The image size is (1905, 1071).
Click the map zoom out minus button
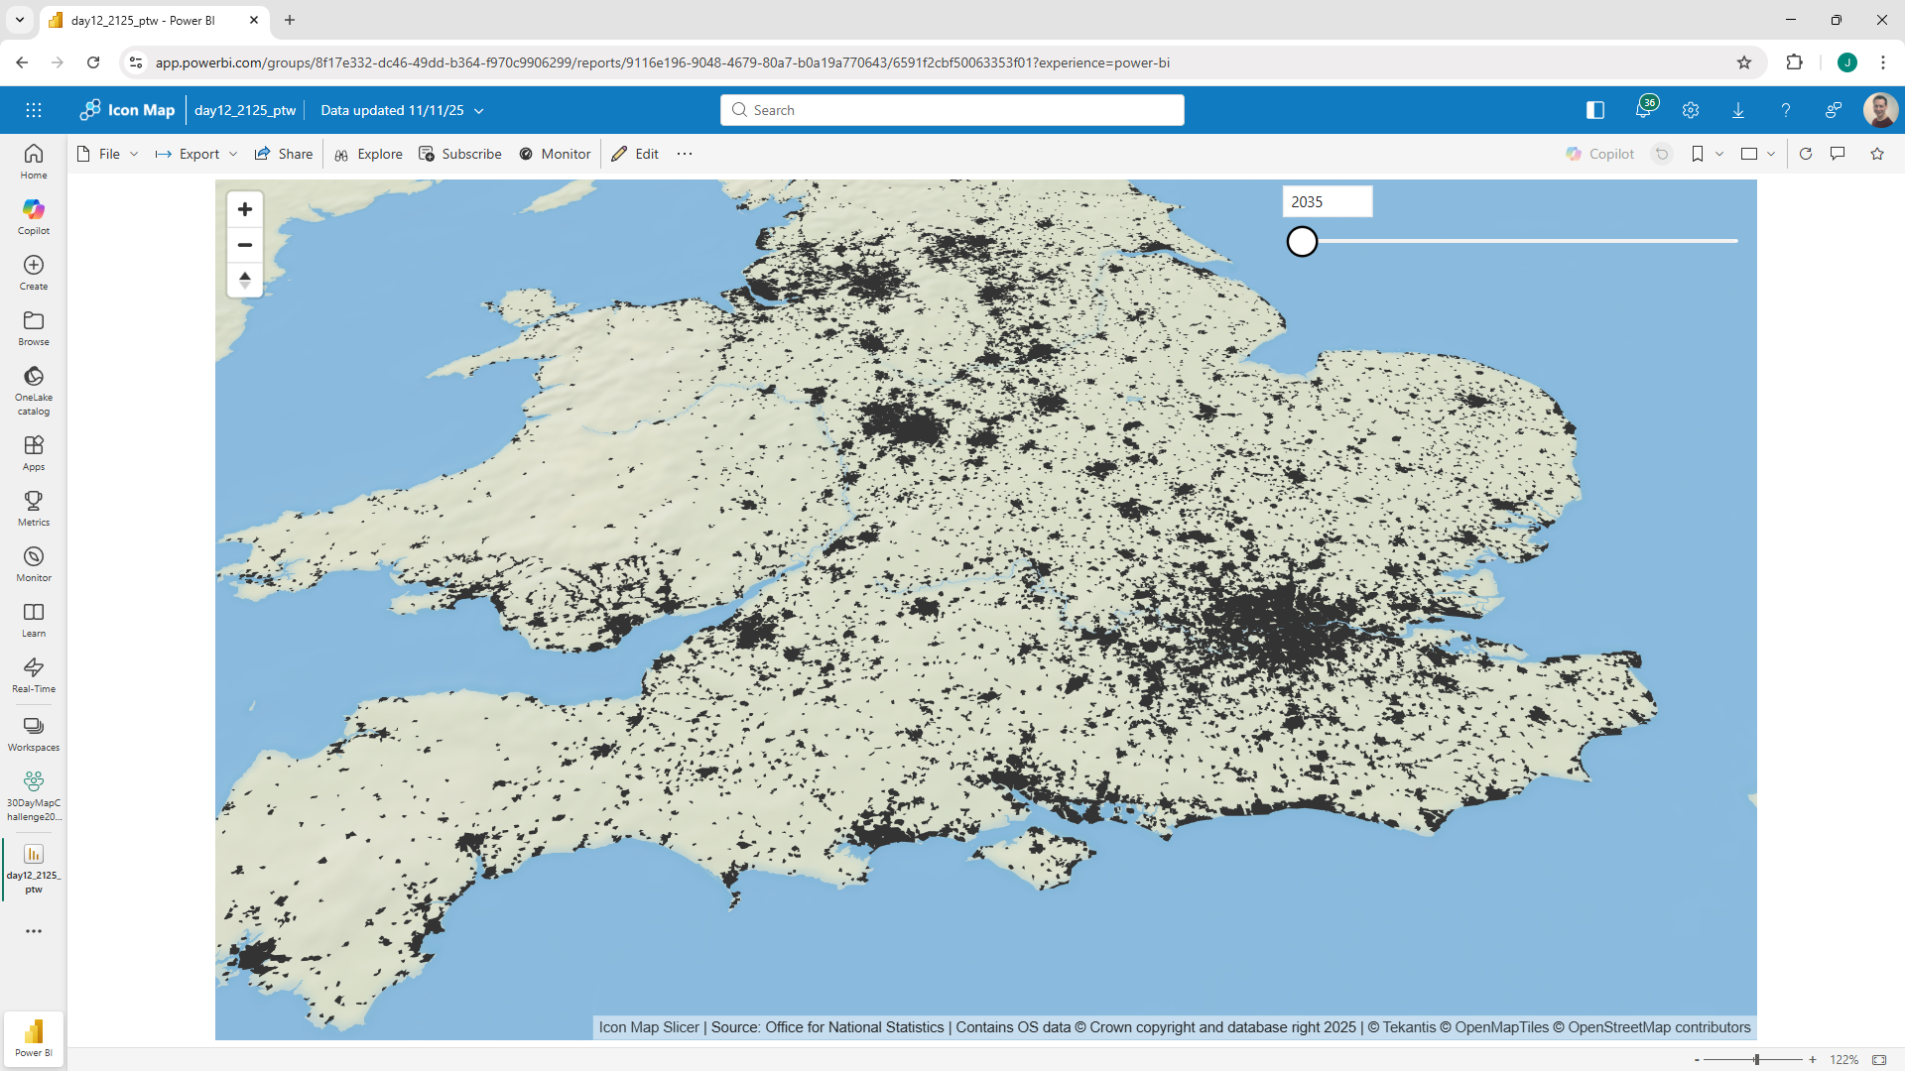(x=245, y=245)
